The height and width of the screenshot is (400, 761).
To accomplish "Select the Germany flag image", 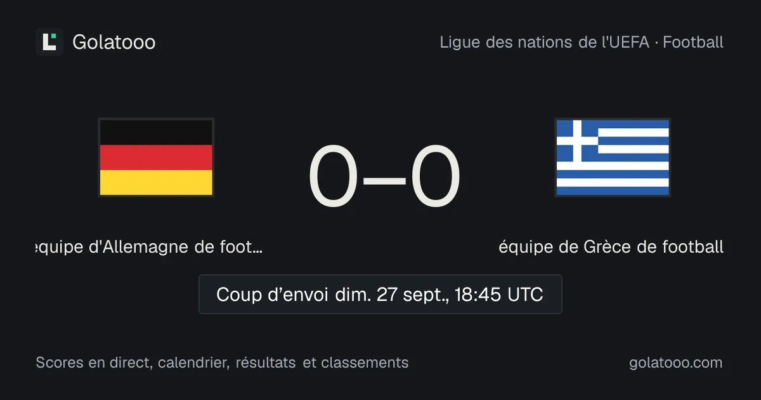I will (156, 157).
